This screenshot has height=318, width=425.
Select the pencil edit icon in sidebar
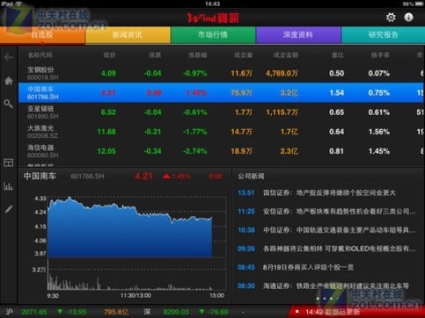click(9, 209)
